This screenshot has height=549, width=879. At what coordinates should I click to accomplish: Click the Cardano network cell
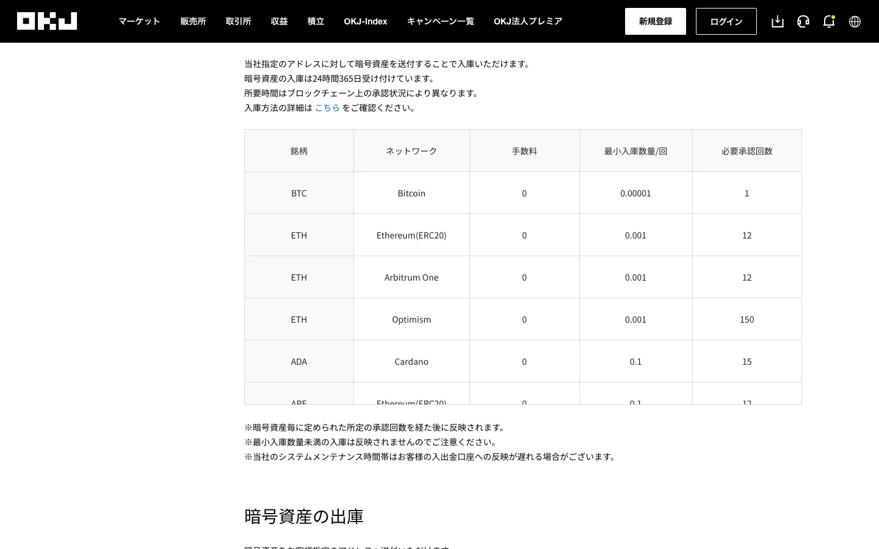pyautogui.click(x=411, y=361)
